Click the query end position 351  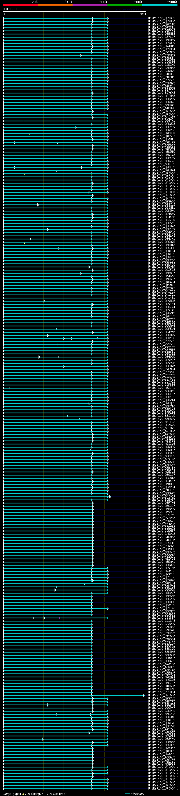point(142,14)
